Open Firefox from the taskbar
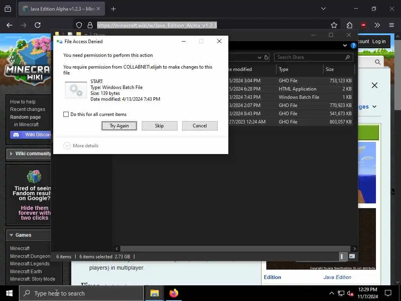 pos(173,293)
